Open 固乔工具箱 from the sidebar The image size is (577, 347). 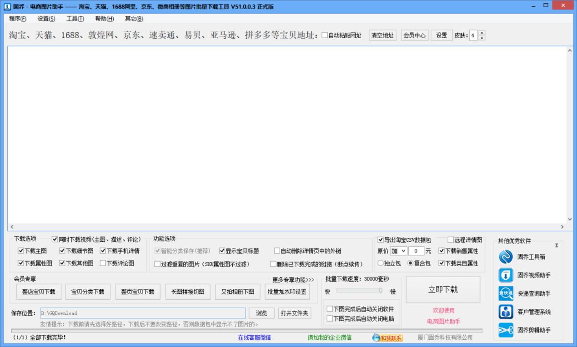click(506, 256)
